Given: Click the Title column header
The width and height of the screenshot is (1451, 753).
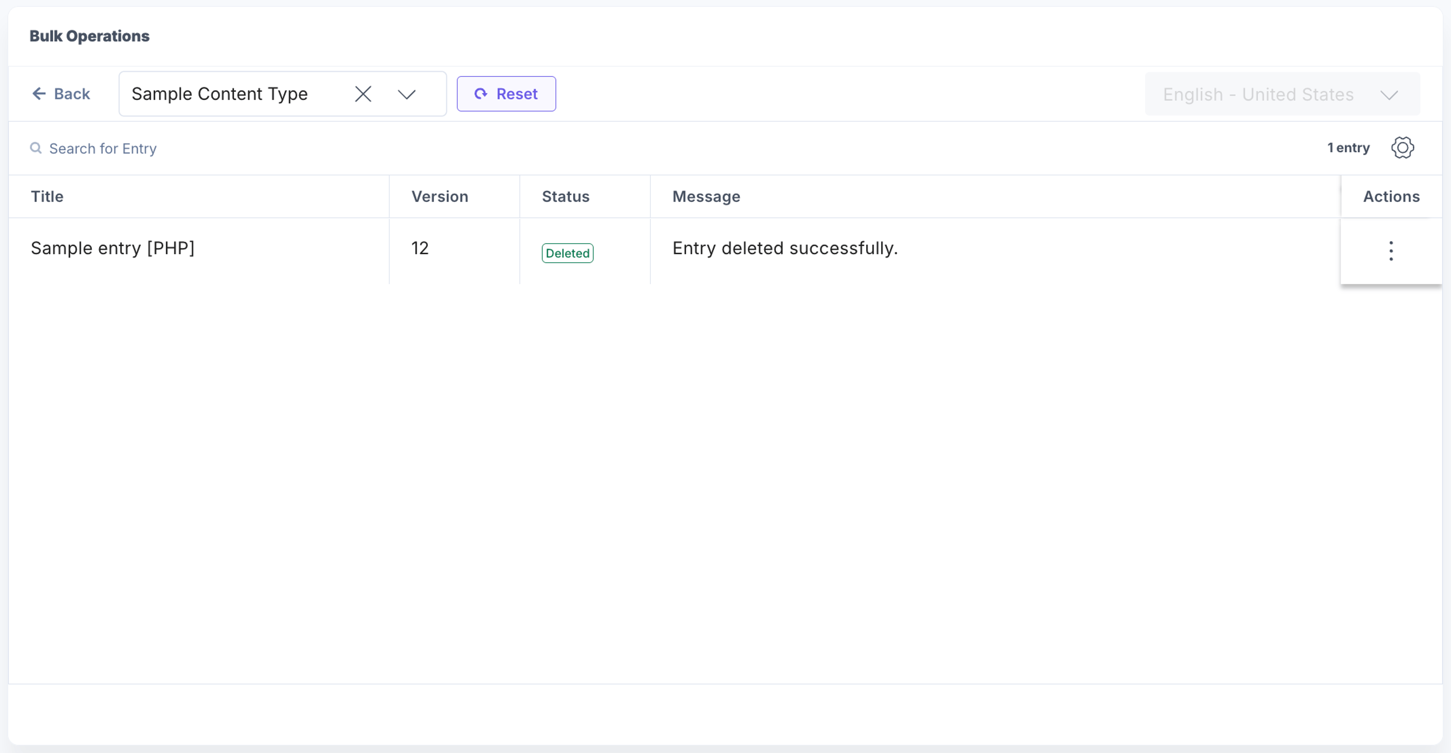Looking at the screenshot, I should pos(47,196).
